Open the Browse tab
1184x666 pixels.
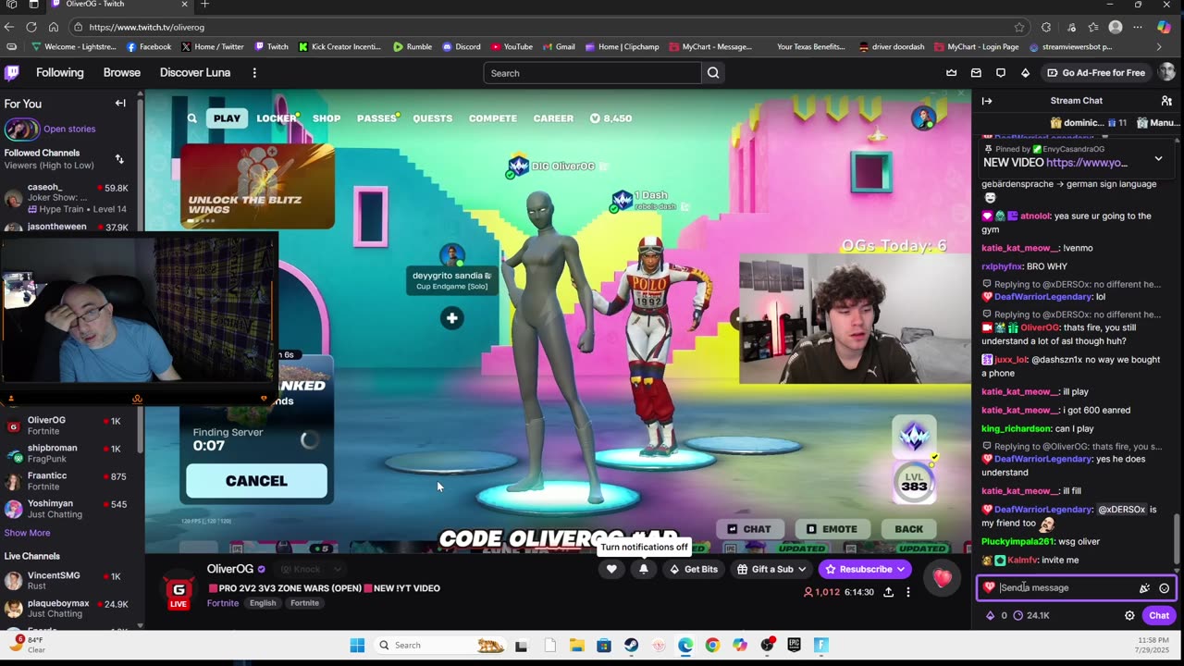pyautogui.click(x=122, y=72)
